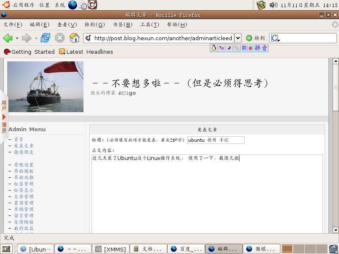Screen dimensions: 339x254
Task: Click the 拼音 input mode button
Action: tap(261, 48)
